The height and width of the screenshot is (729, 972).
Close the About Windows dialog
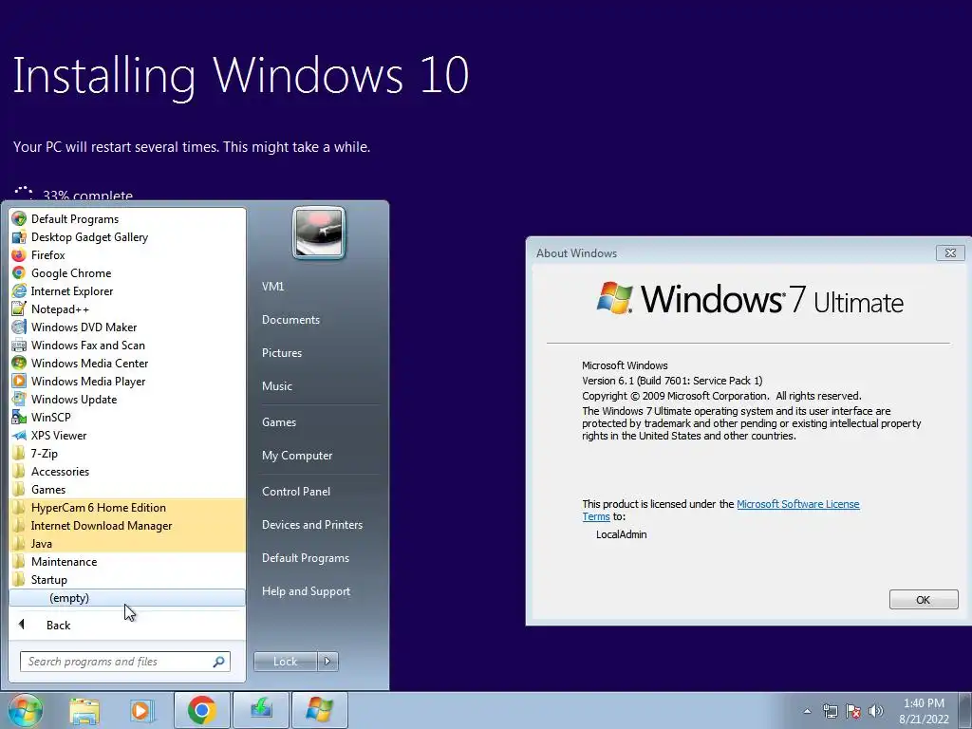tap(949, 252)
